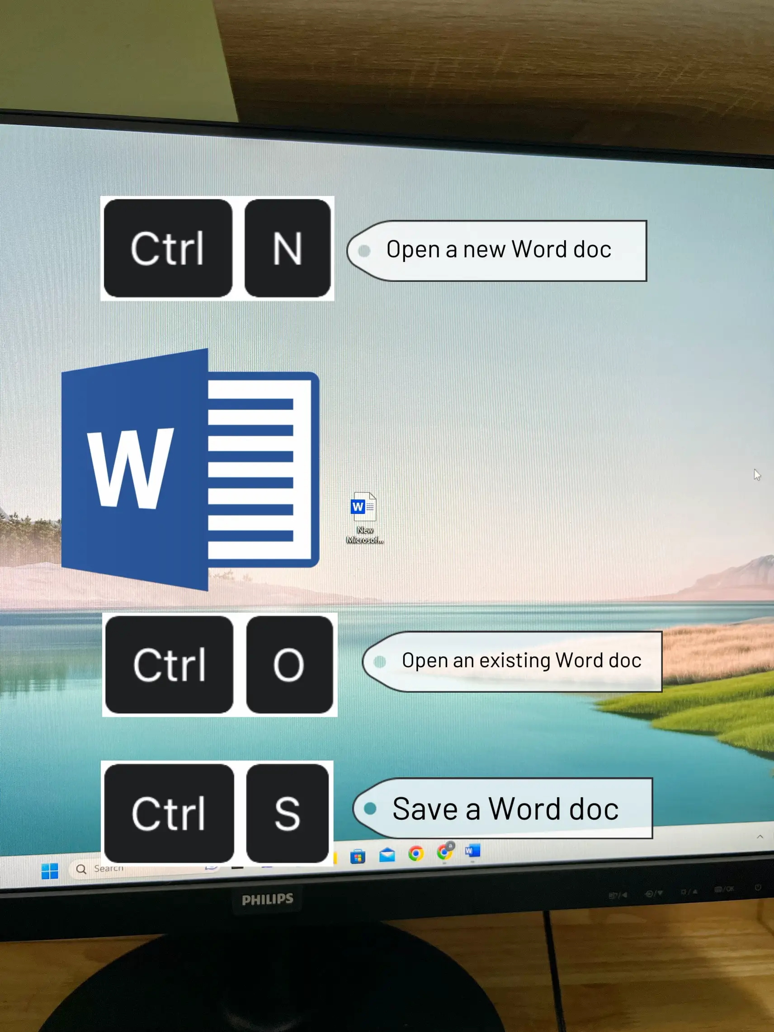The height and width of the screenshot is (1032, 774).
Task: Launch the Mail app from the taskbar
Action: (x=387, y=855)
